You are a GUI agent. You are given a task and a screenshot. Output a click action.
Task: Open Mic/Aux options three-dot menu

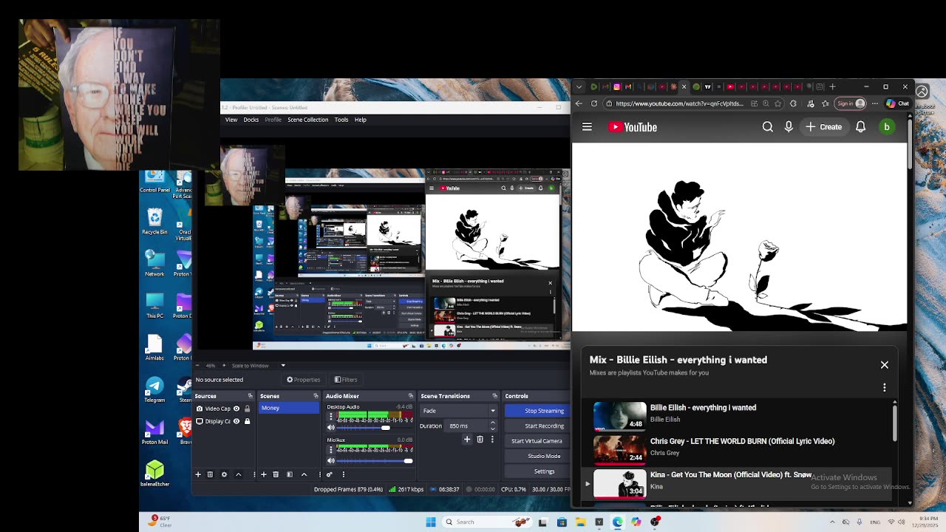(x=331, y=450)
